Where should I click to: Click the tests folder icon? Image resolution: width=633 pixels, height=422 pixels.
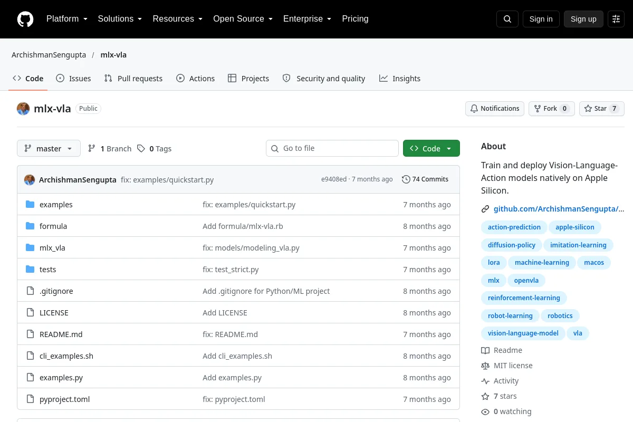[30, 270]
